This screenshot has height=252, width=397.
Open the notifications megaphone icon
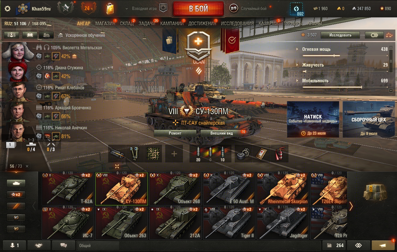click(x=383, y=245)
